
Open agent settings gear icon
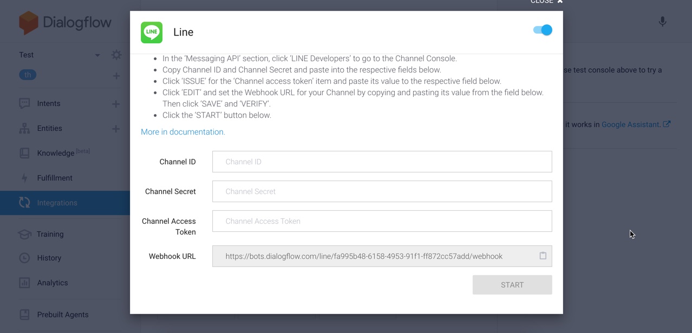[x=116, y=55]
